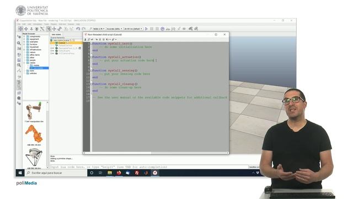Click the fit-to-view toolbar icon
353x199 pixels.
coord(42,29)
